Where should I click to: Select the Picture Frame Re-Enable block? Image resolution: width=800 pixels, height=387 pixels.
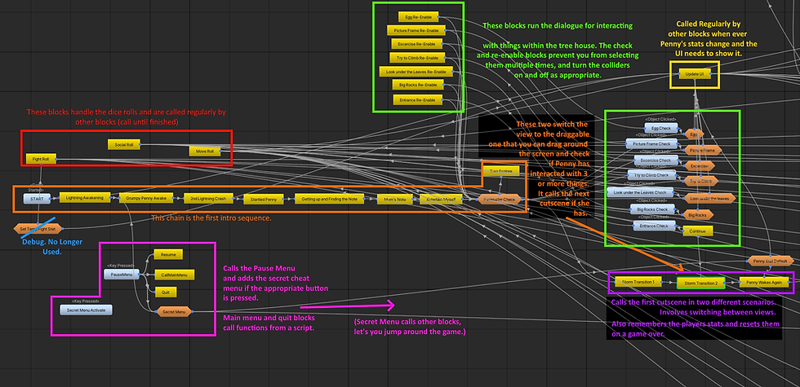point(416,31)
